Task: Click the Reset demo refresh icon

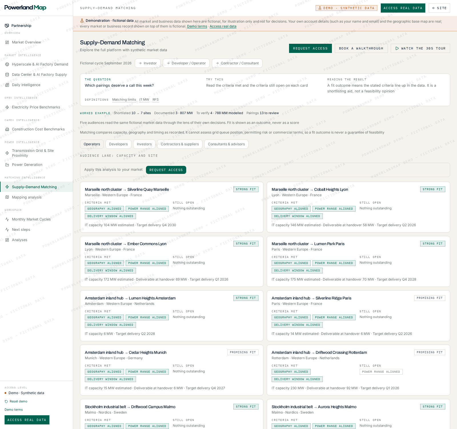Action: [x=6, y=402]
